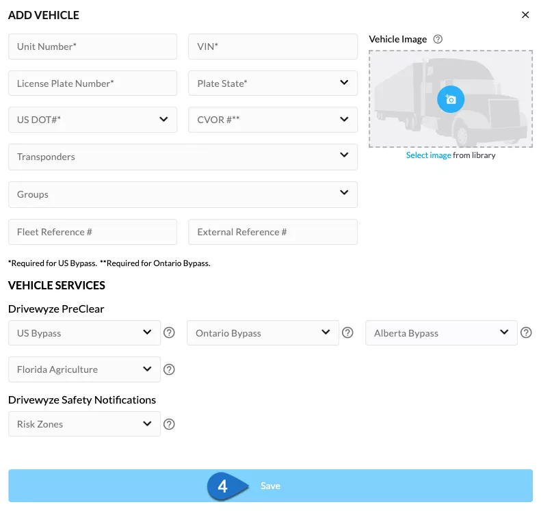The width and height of the screenshot is (541, 511).
Task: Close the Add Vehicle dialog
Action: click(x=525, y=15)
